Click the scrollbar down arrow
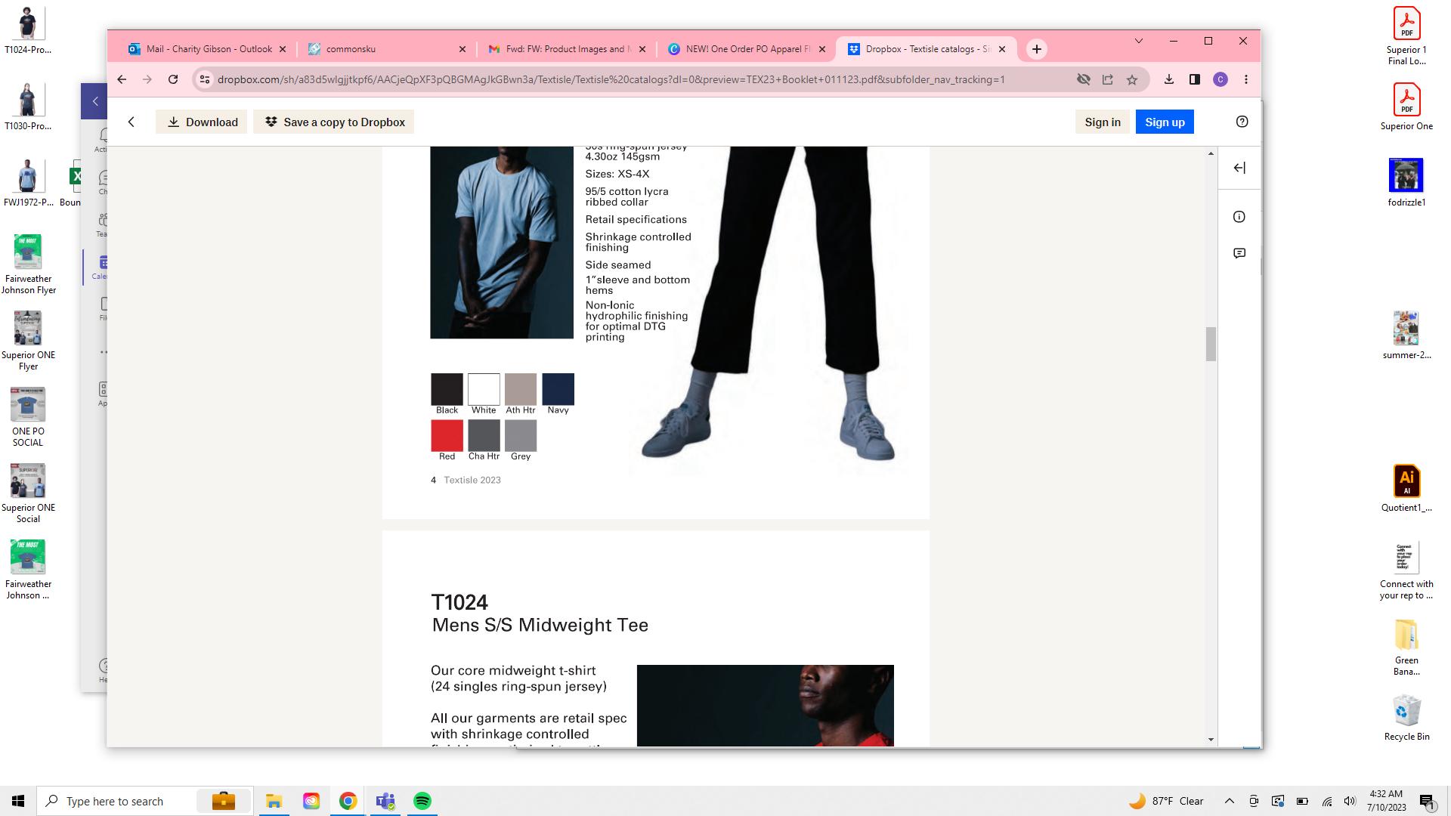This screenshot has width=1451, height=816. [1211, 740]
